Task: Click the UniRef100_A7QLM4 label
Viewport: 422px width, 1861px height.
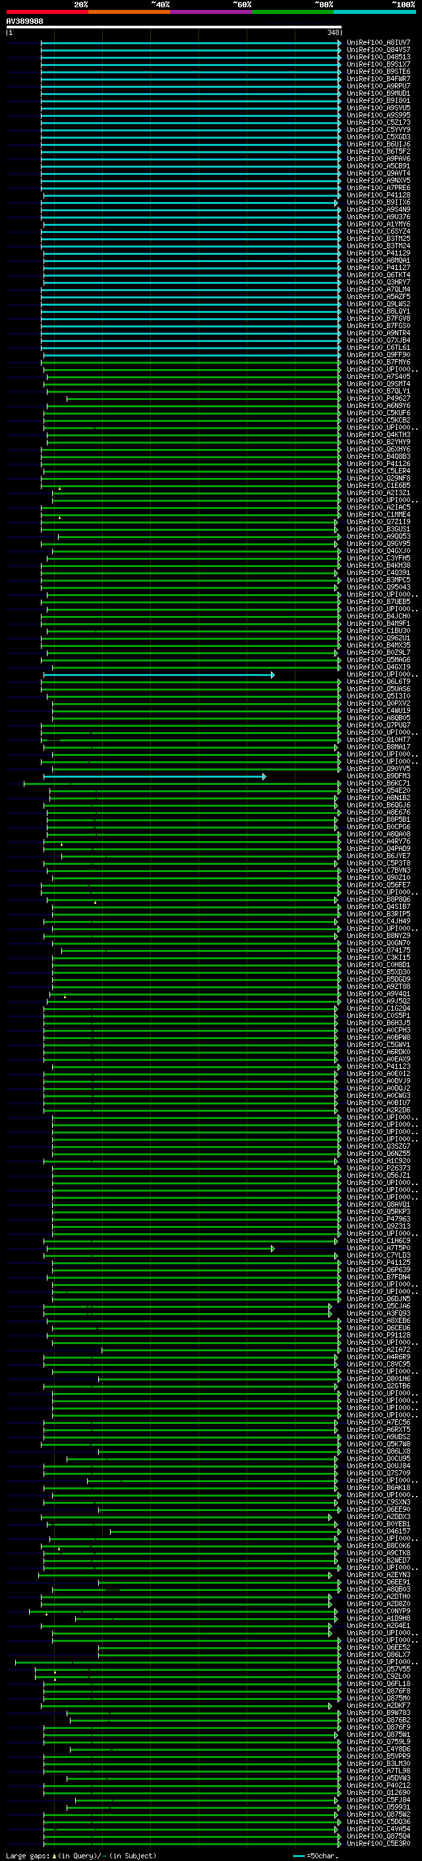Action: point(378,290)
